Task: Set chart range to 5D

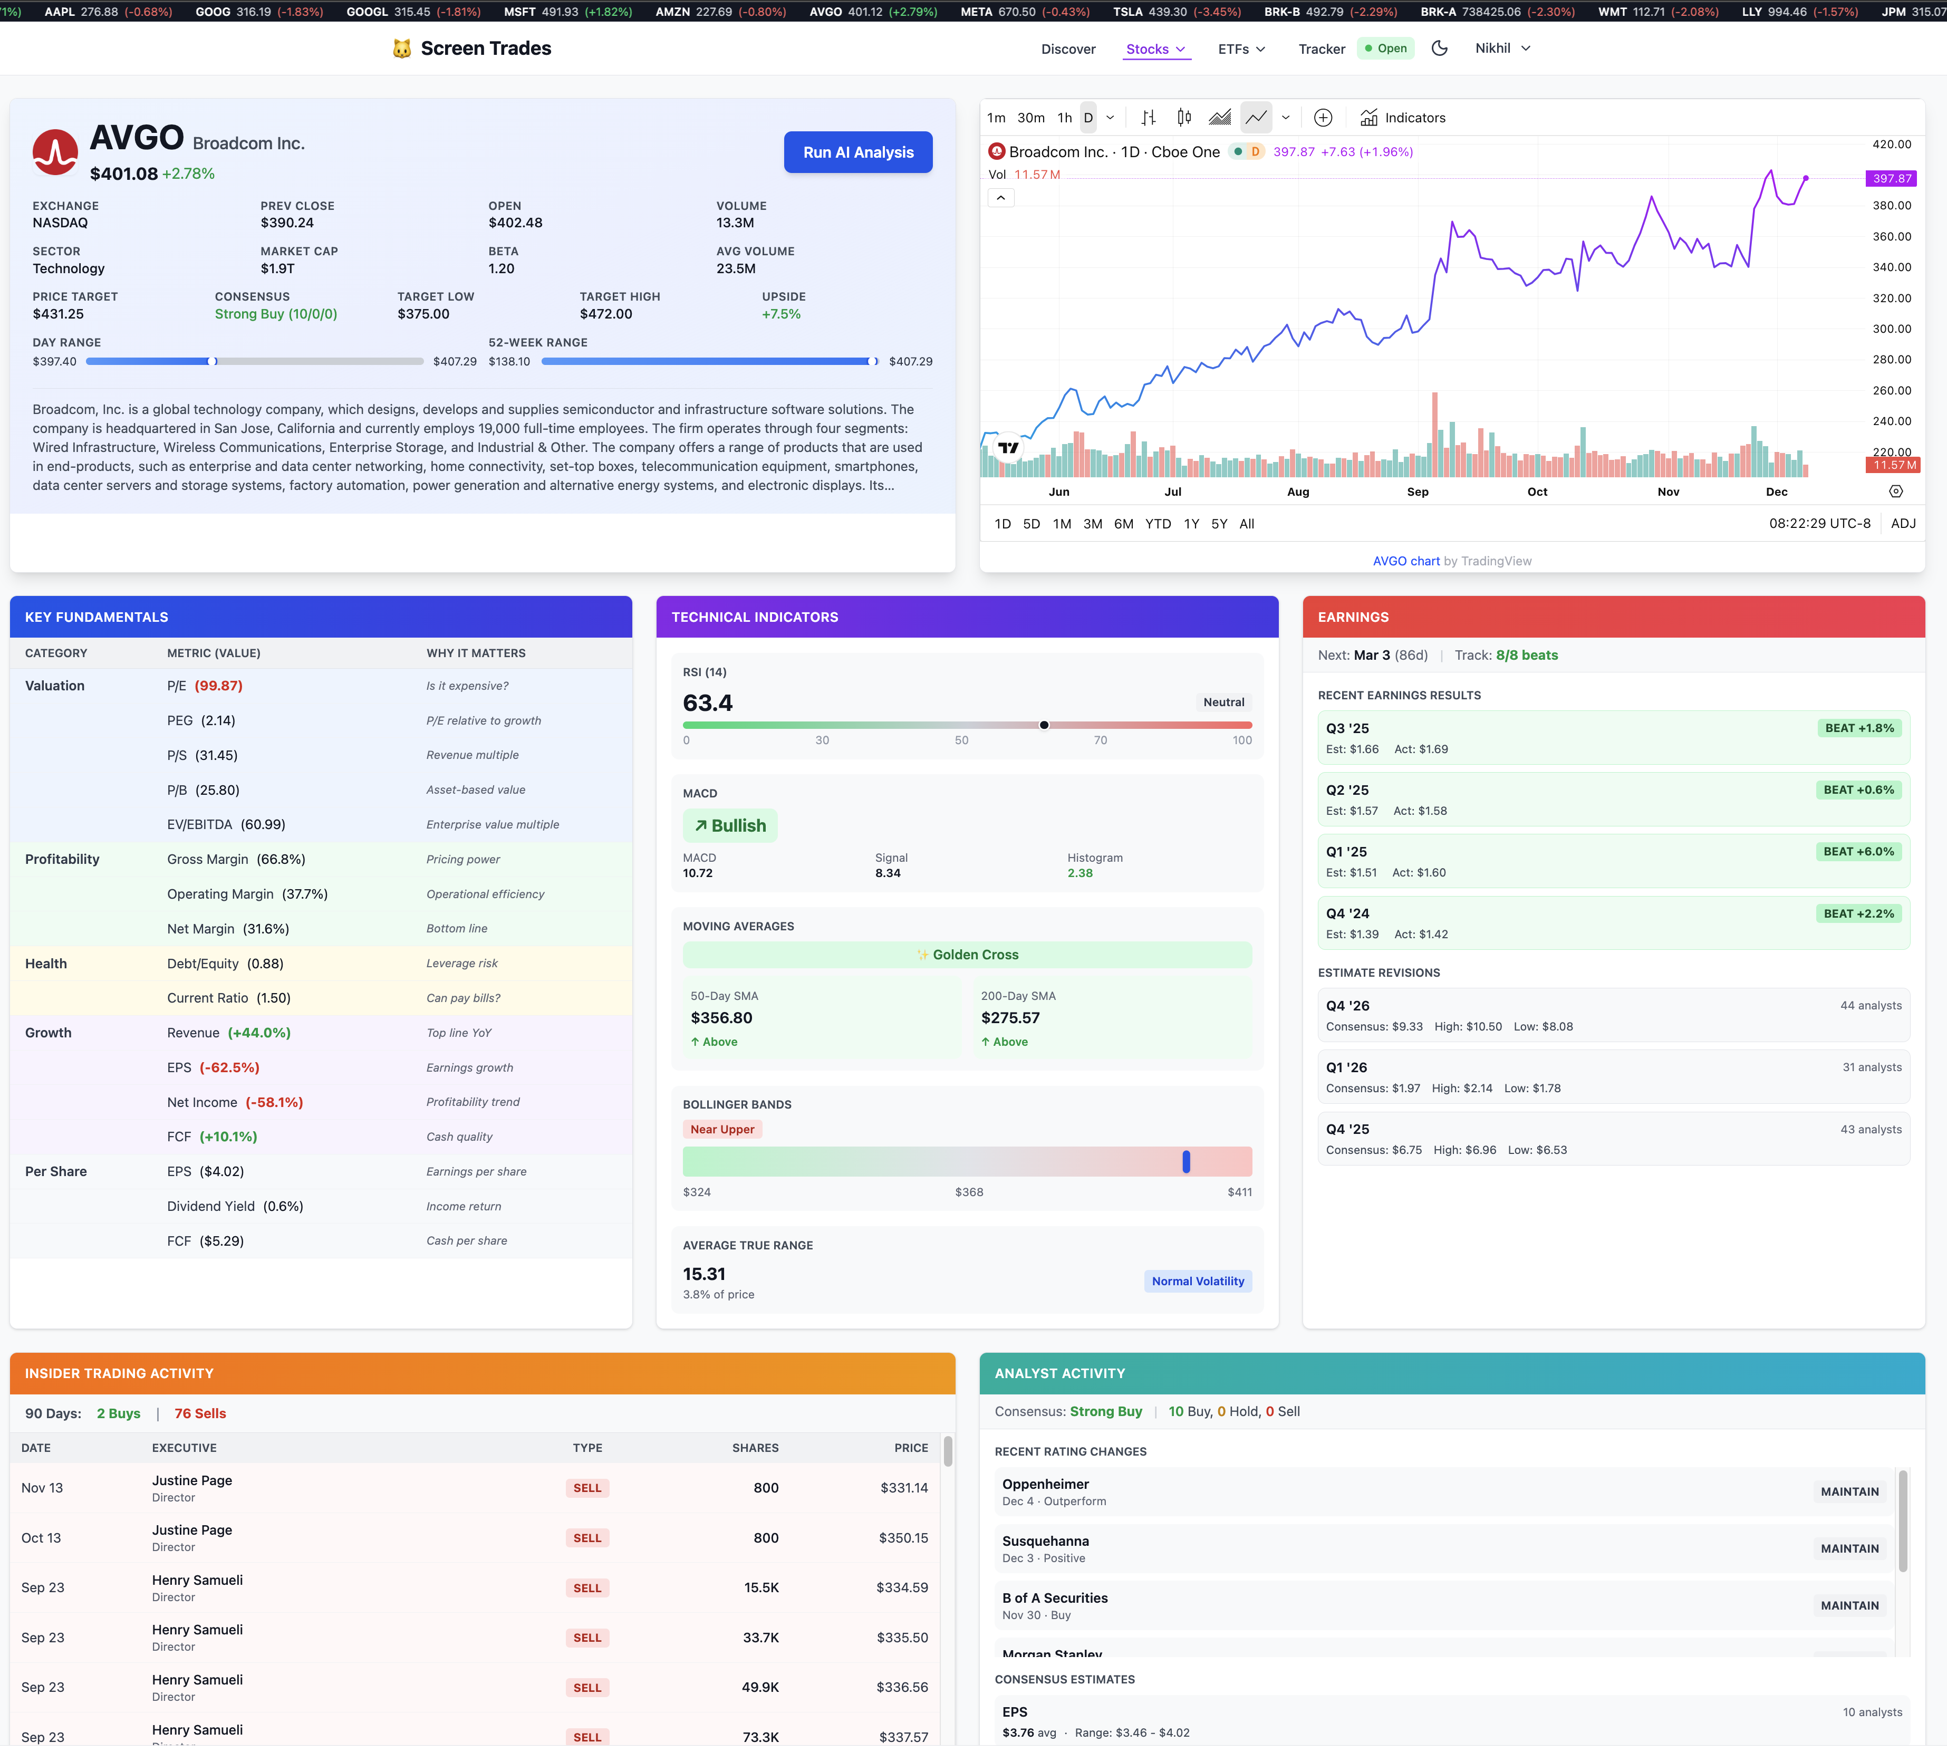Action: coord(1032,524)
